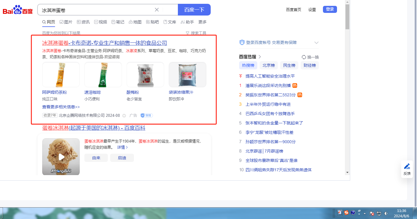Open the Ai 助手 tab
Viewport: 417px width, 219px height.
click(x=187, y=22)
